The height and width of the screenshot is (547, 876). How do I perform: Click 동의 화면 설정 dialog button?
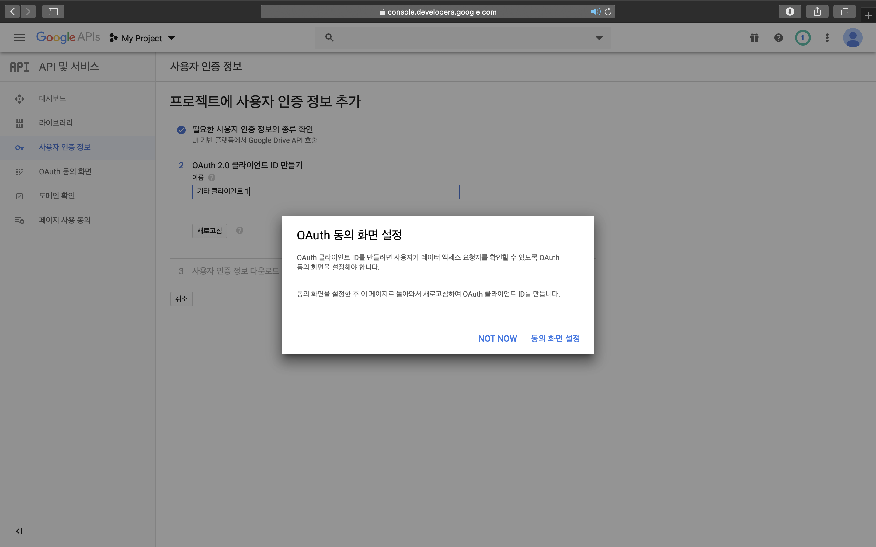click(x=555, y=338)
